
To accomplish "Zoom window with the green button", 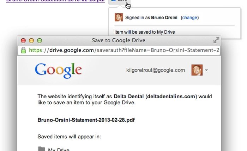I will click(x=40, y=41).
